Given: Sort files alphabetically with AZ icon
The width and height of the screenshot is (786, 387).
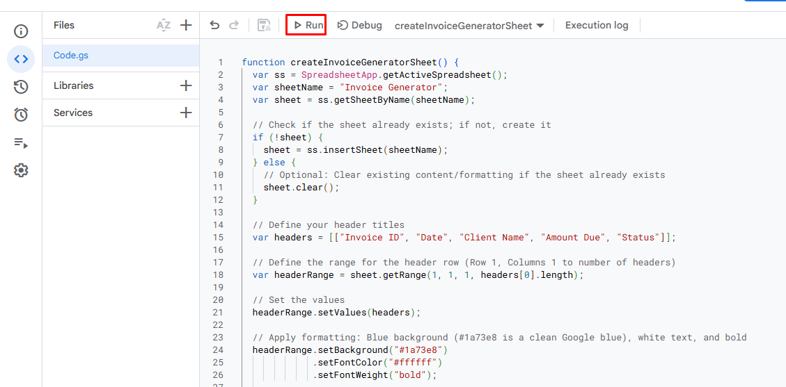Looking at the screenshot, I should 164,25.
